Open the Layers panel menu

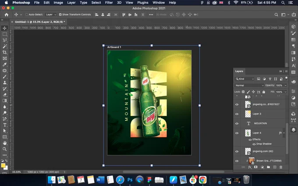tap(286, 71)
